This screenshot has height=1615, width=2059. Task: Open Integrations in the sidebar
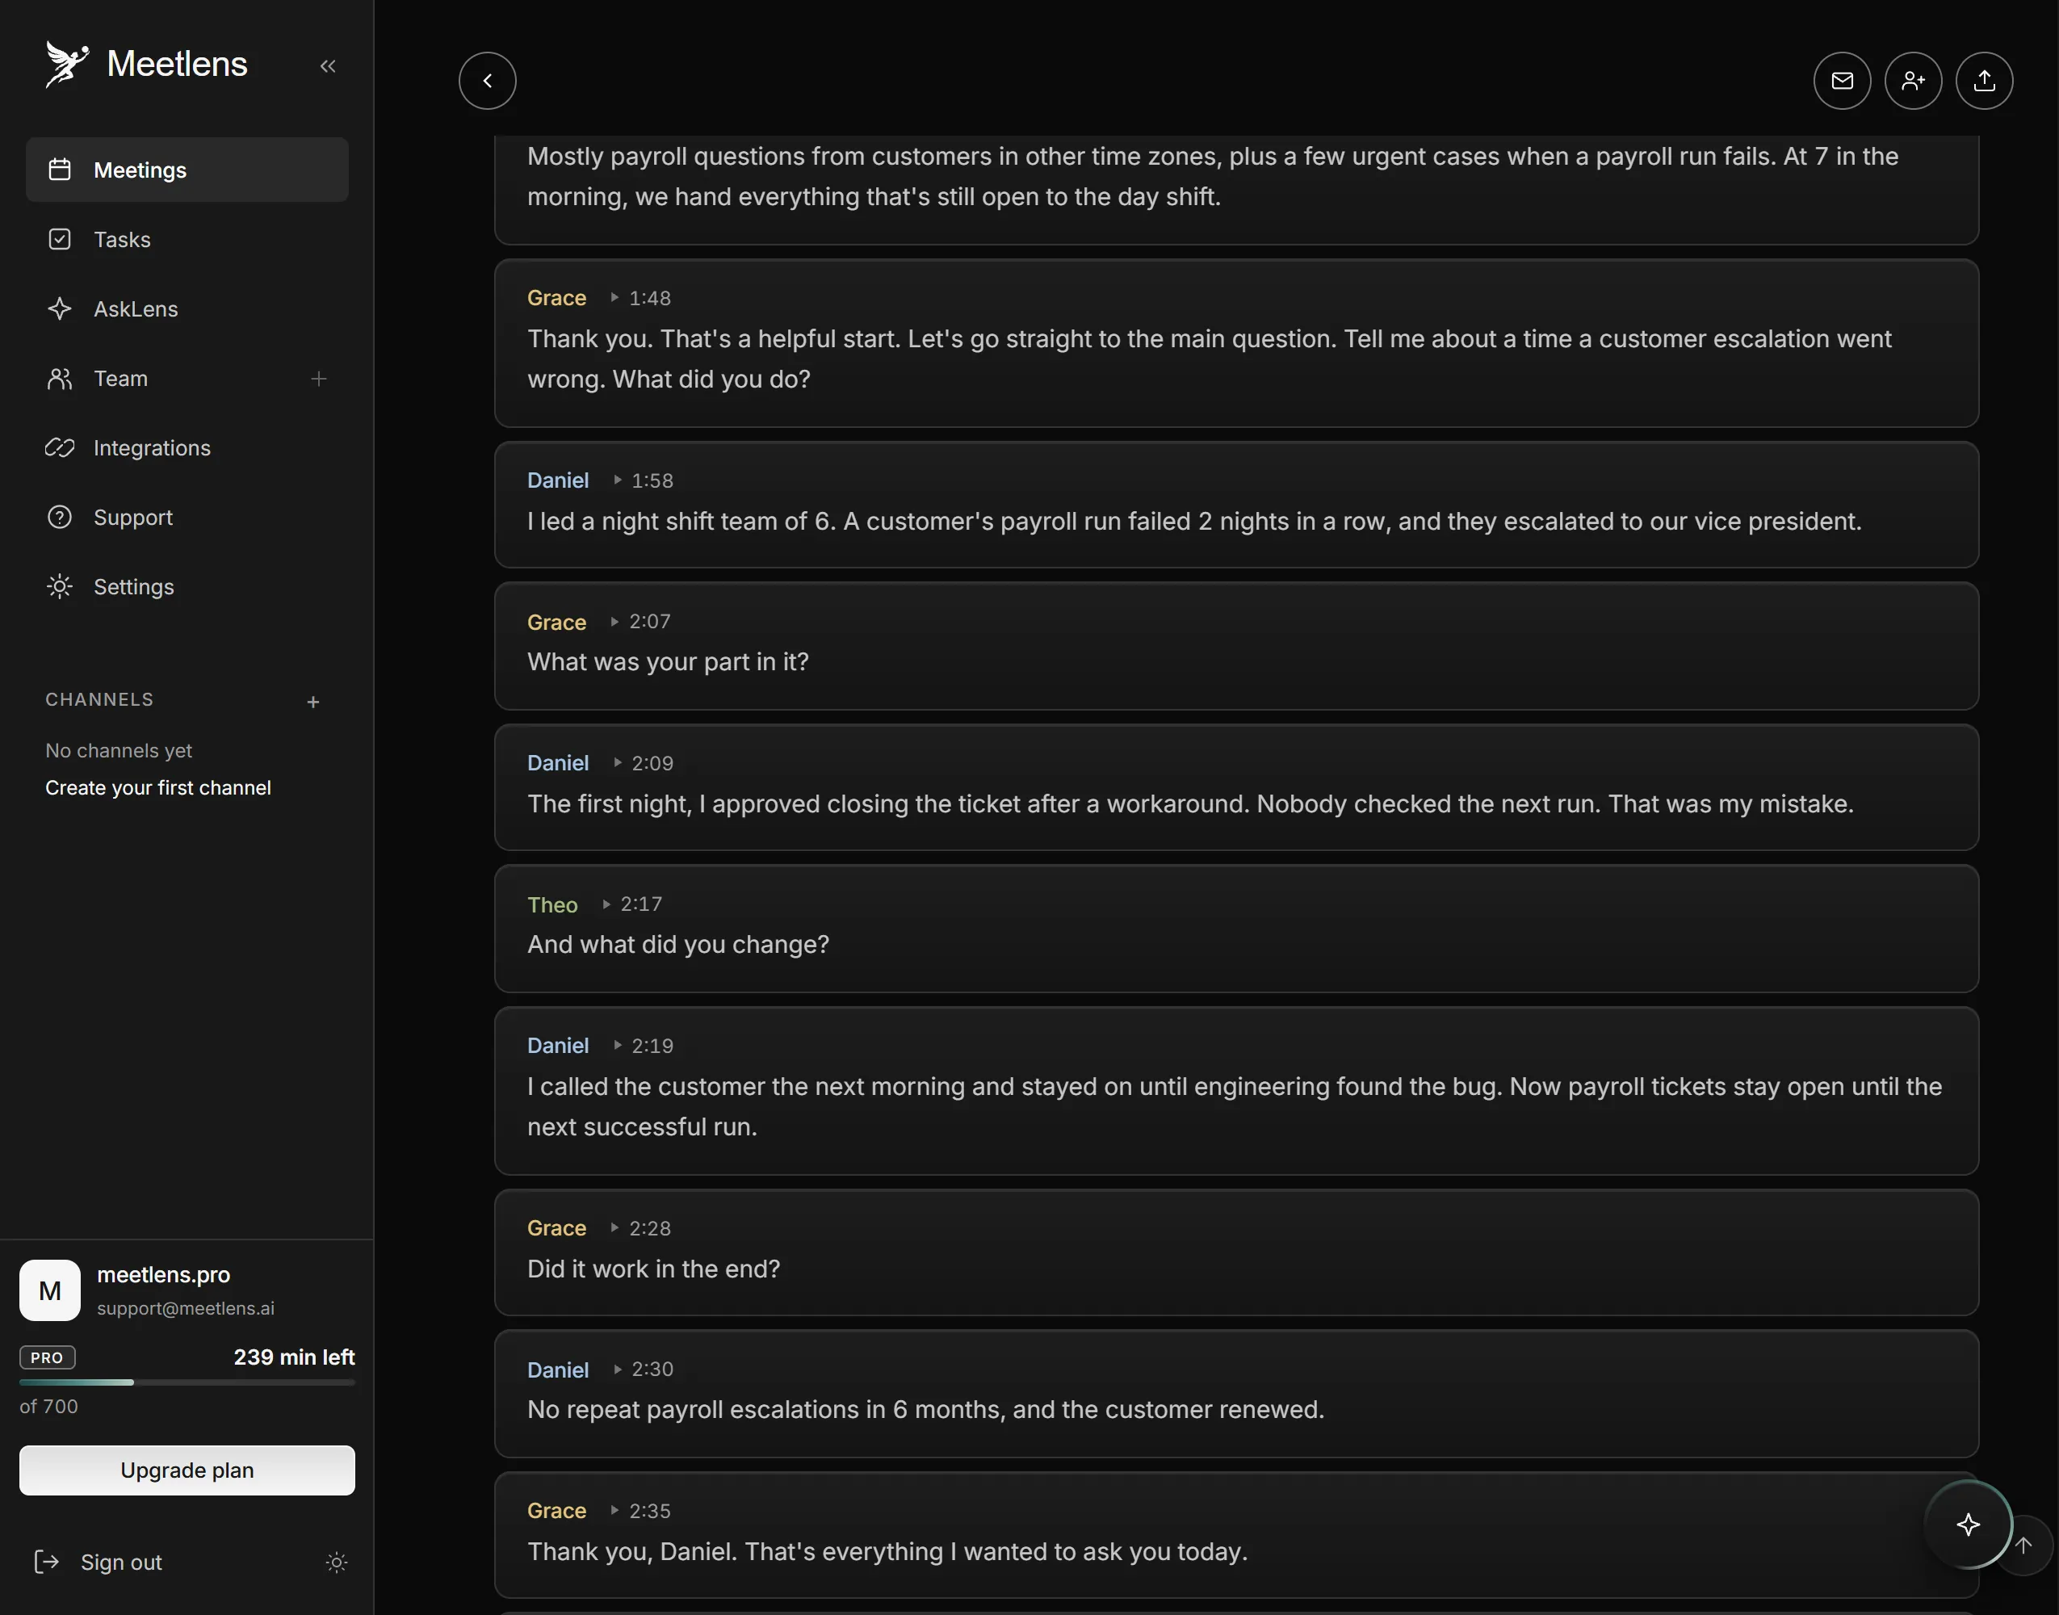187,447
